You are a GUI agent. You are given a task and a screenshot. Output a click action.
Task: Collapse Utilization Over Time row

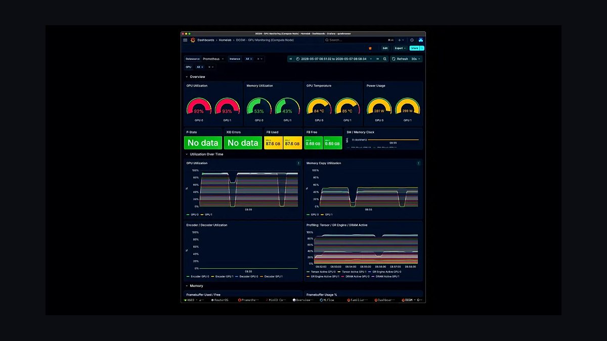click(204, 154)
